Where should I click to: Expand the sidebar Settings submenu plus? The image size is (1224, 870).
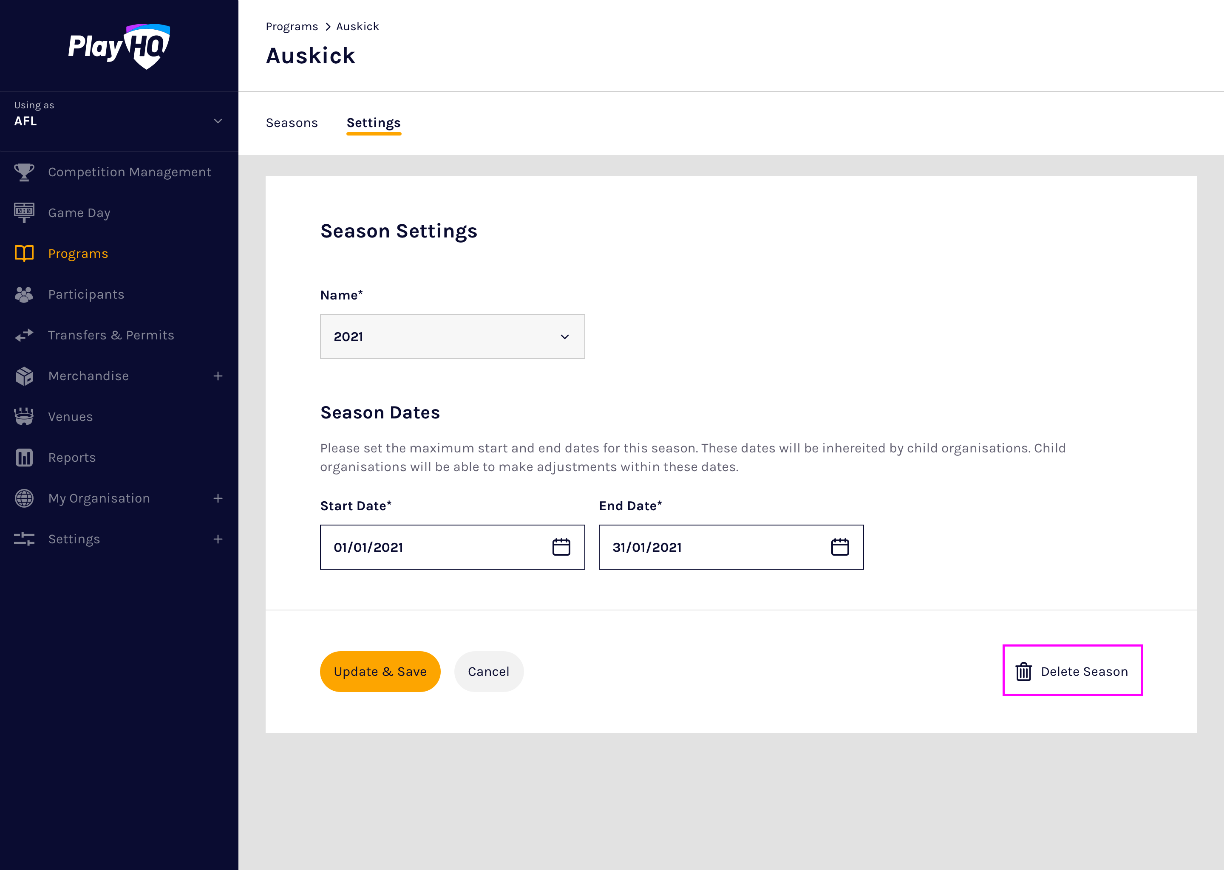218,539
